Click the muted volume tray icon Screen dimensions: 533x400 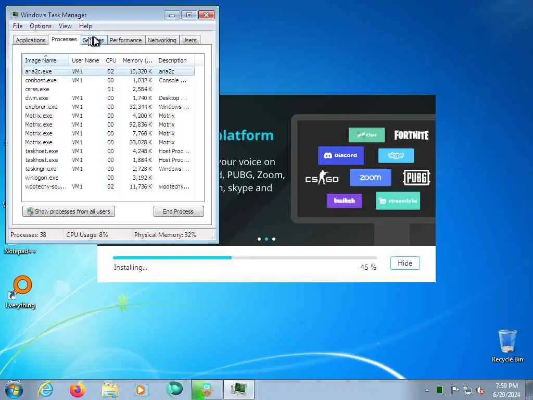(480, 390)
